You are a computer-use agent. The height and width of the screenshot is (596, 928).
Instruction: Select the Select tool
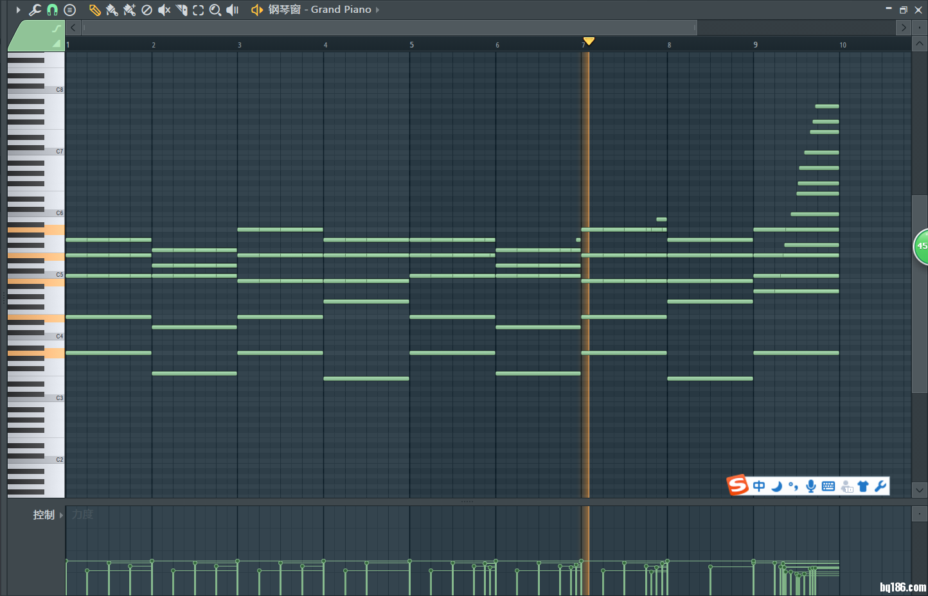tap(198, 10)
